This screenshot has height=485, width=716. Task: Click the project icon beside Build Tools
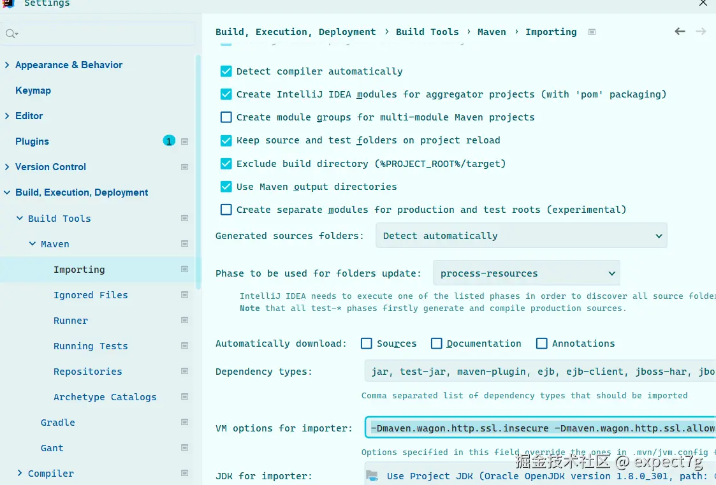point(184,218)
